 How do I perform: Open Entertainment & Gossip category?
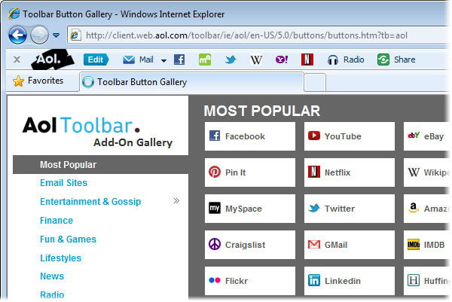tap(90, 201)
